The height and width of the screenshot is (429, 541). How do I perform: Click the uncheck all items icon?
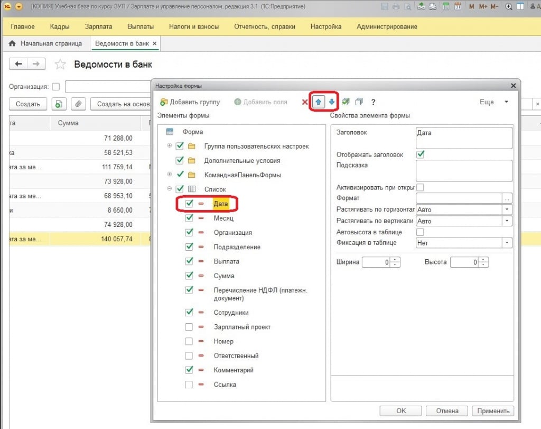coord(359,102)
